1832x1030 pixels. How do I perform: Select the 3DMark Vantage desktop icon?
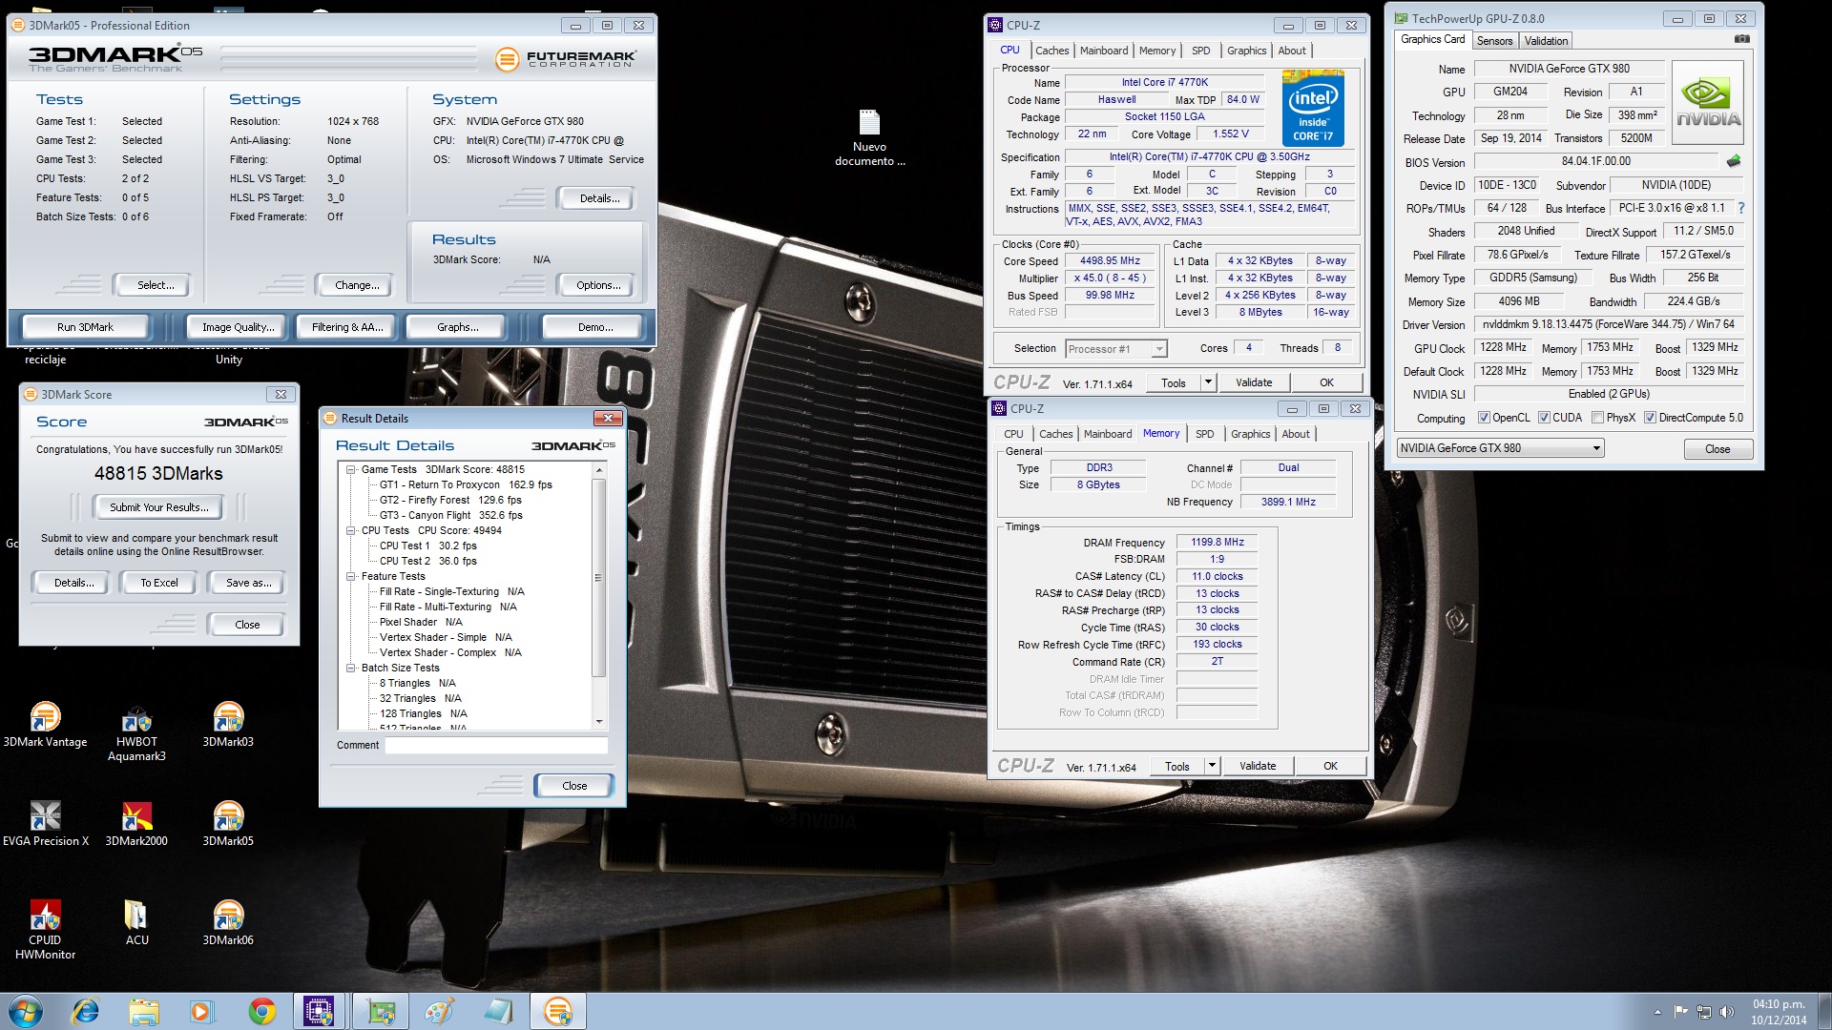pos(45,725)
